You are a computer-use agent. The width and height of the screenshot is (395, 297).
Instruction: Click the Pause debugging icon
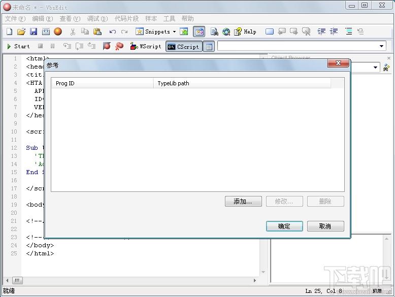tap(52, 46)
